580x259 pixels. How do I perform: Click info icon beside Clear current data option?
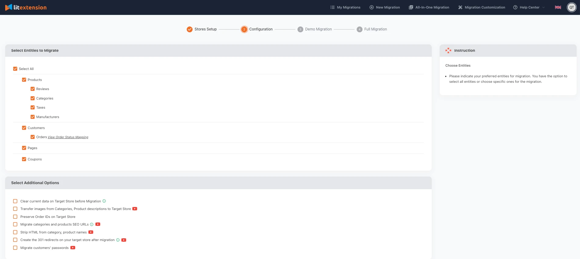pos(104,201)
